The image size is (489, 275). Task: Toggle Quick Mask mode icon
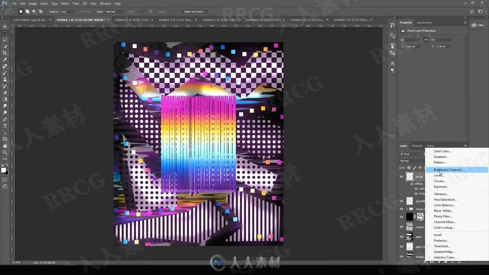(5, 180)
